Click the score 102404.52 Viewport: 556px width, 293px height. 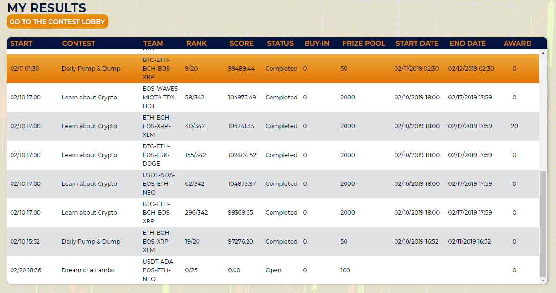click(x=242, y=155)
